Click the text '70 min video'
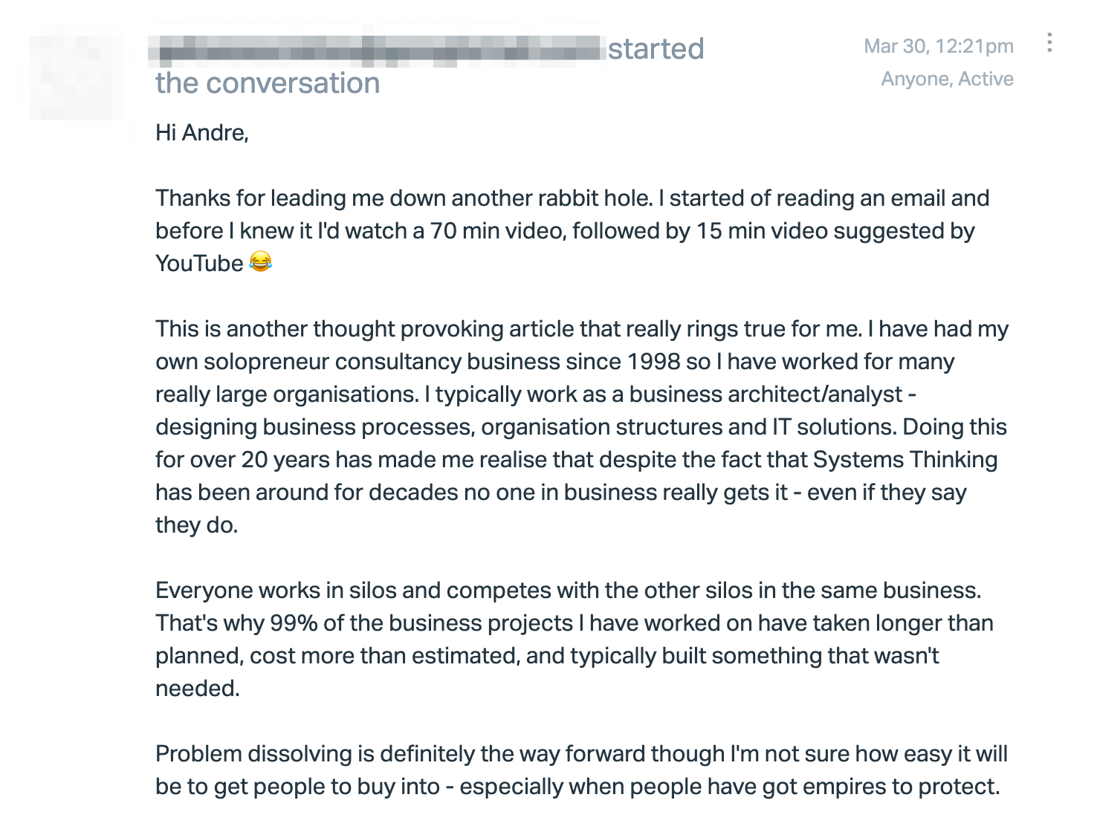Image resolution: width=1097 pixels, height=832 pixels. [498, 231]
